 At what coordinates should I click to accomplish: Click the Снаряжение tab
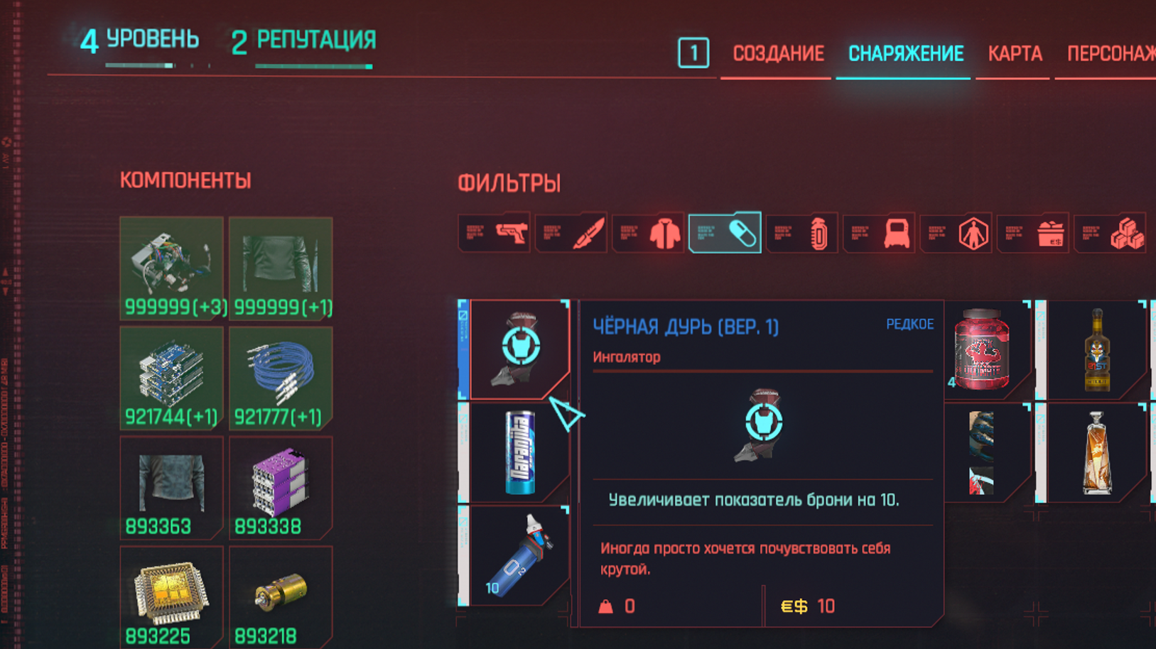[x=906, y=54]
